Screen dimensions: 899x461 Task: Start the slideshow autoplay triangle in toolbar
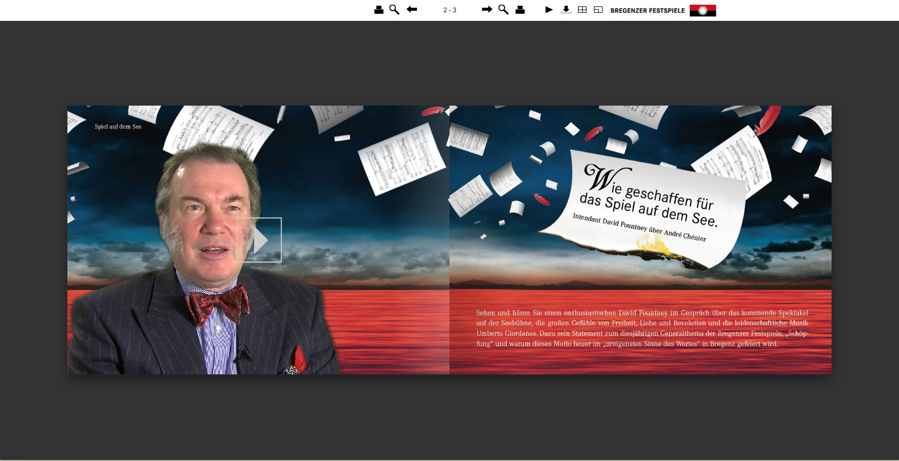point(549,10)
